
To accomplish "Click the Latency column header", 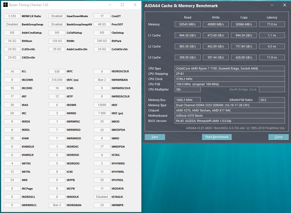I will pyautogui.click(x=272, y=17).
